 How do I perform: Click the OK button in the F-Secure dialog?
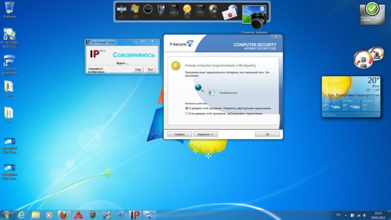(x=267, y=134)
